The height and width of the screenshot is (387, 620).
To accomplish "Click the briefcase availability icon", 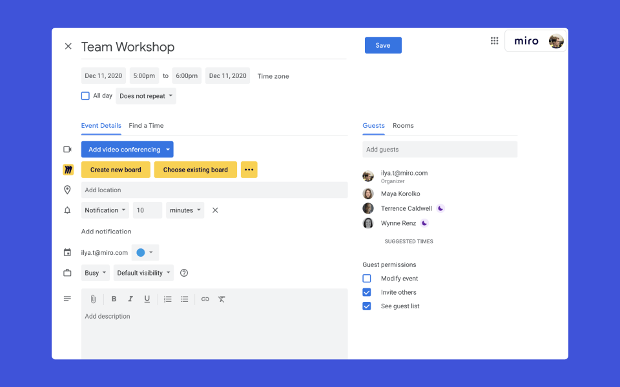I will coord(68,273).
